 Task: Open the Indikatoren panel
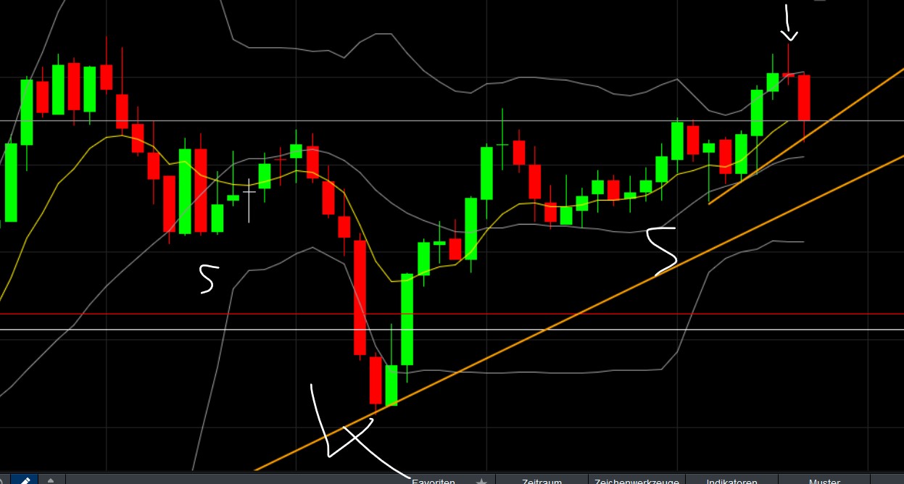[x=731, y=480]
